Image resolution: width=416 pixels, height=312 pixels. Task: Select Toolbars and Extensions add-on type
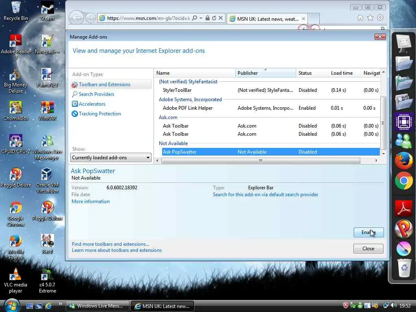[x=110, y=84]
